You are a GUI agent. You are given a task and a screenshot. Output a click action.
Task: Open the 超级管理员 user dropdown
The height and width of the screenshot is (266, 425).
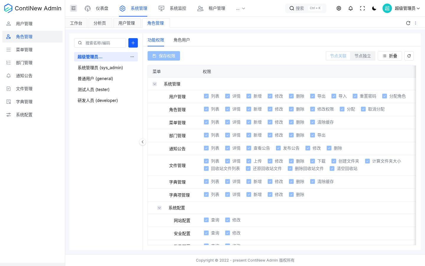(407, 8)
